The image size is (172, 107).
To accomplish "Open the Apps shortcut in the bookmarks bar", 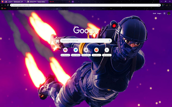I will pyautogui.click(x=3, y=8).
